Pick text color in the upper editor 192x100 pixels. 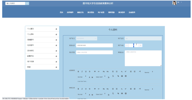pyautogui.click(x=89, y=77)
